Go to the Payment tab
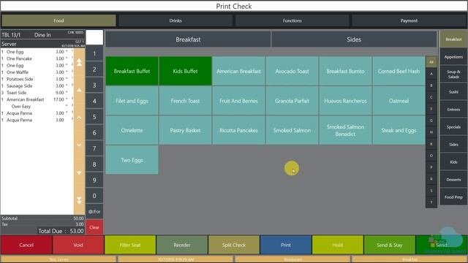The width and height of the screenshot is (468, 263). pos(409,20)
